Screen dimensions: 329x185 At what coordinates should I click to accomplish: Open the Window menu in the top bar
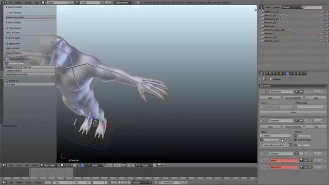[x=28, y=3]
